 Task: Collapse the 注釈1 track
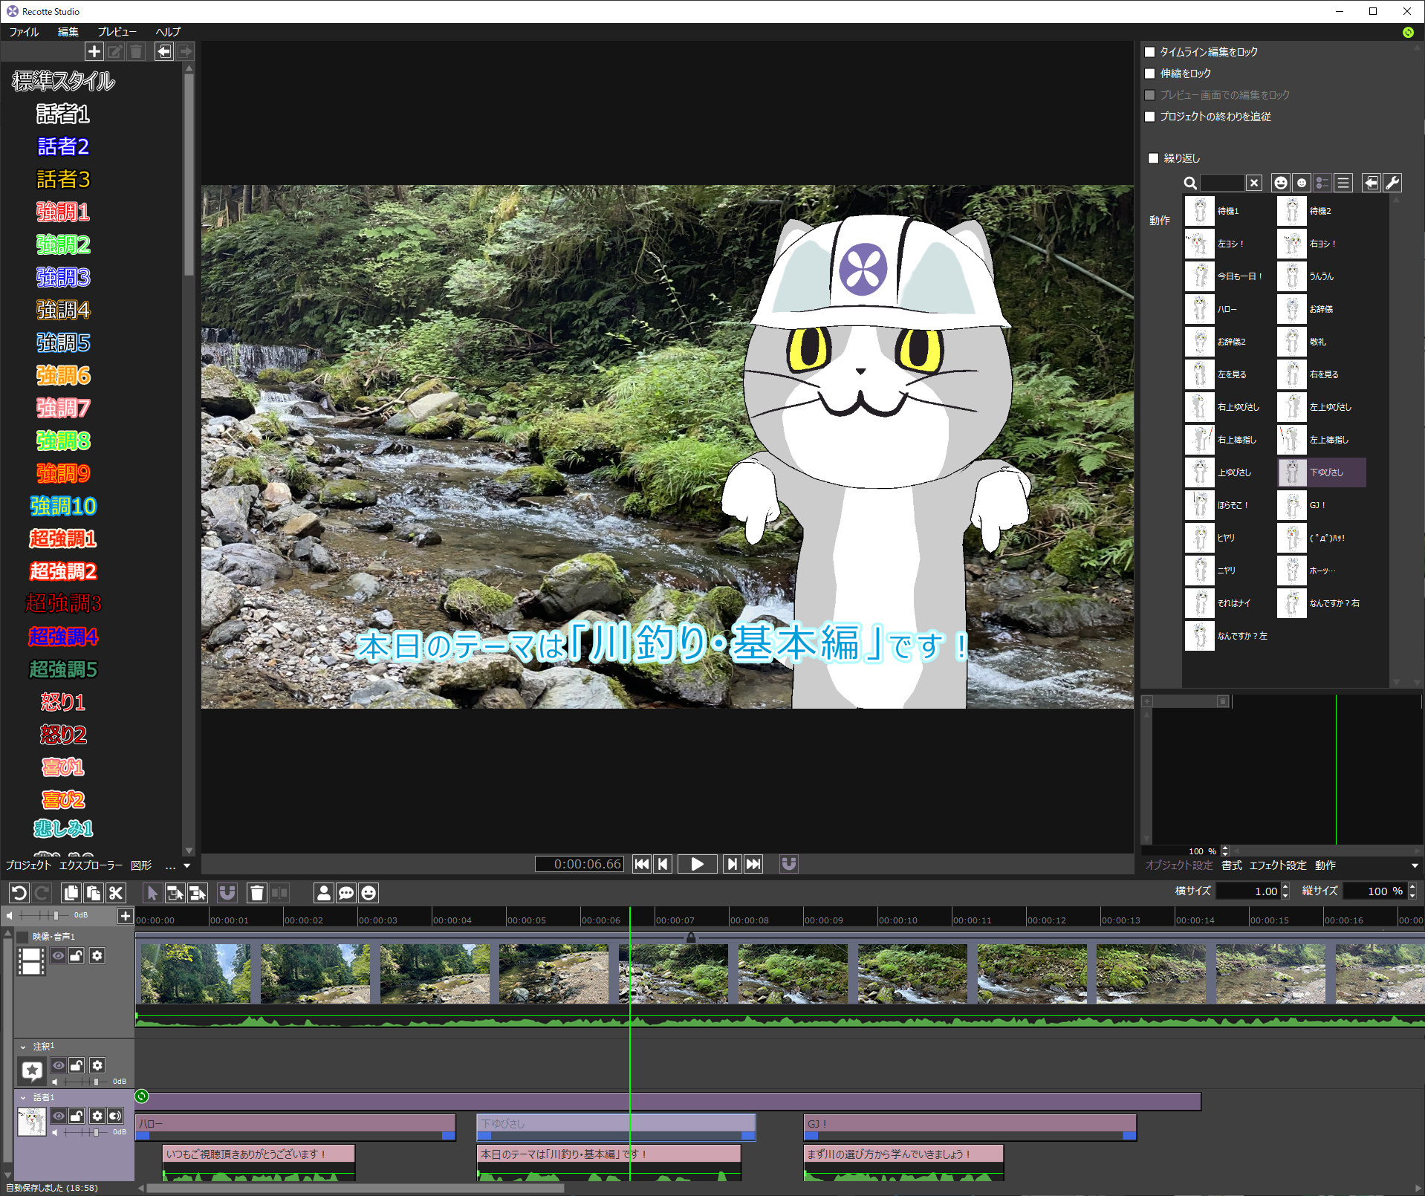tap(23, 1047)
